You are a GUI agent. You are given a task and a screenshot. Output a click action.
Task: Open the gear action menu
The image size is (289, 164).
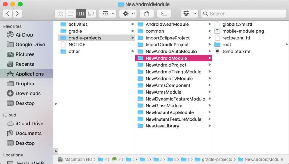tap(128, 14)
